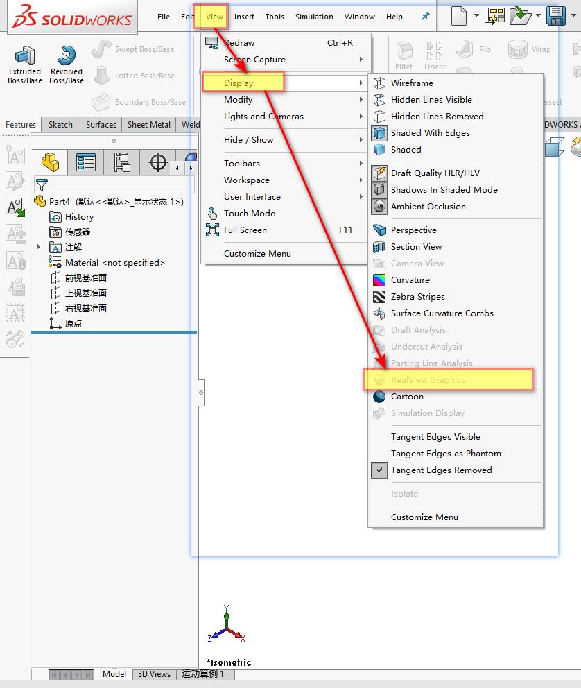Click the Save icon in the toolbar
Viewport: 581px width, 688px height.
coord(555,15)
